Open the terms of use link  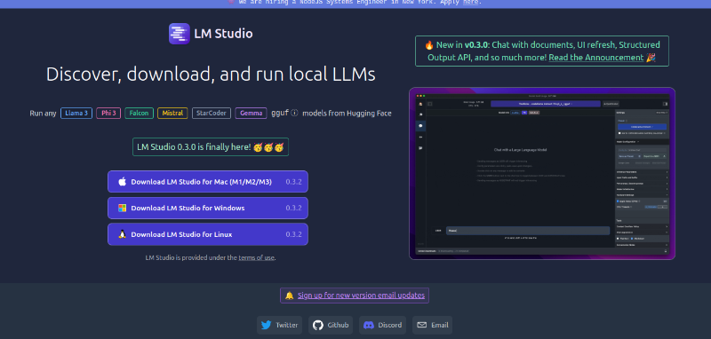tap(256, 257)
